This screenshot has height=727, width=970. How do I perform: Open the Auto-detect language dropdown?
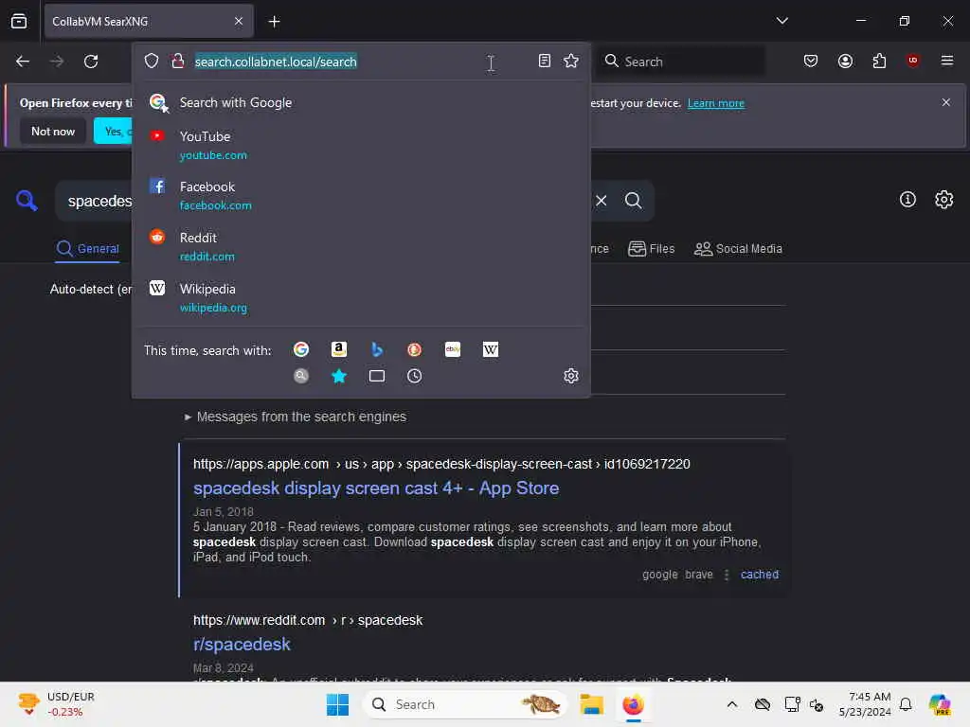tap(91, 289)
